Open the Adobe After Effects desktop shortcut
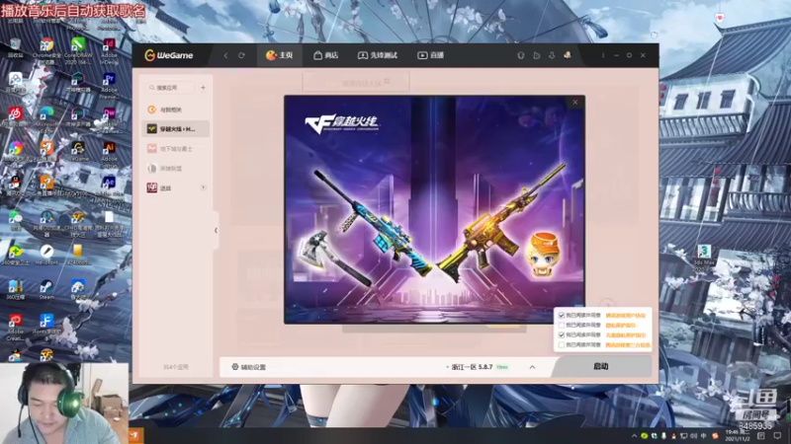This screenshot has height=444, width=791. pyautogui.click(x=109, y=187)
